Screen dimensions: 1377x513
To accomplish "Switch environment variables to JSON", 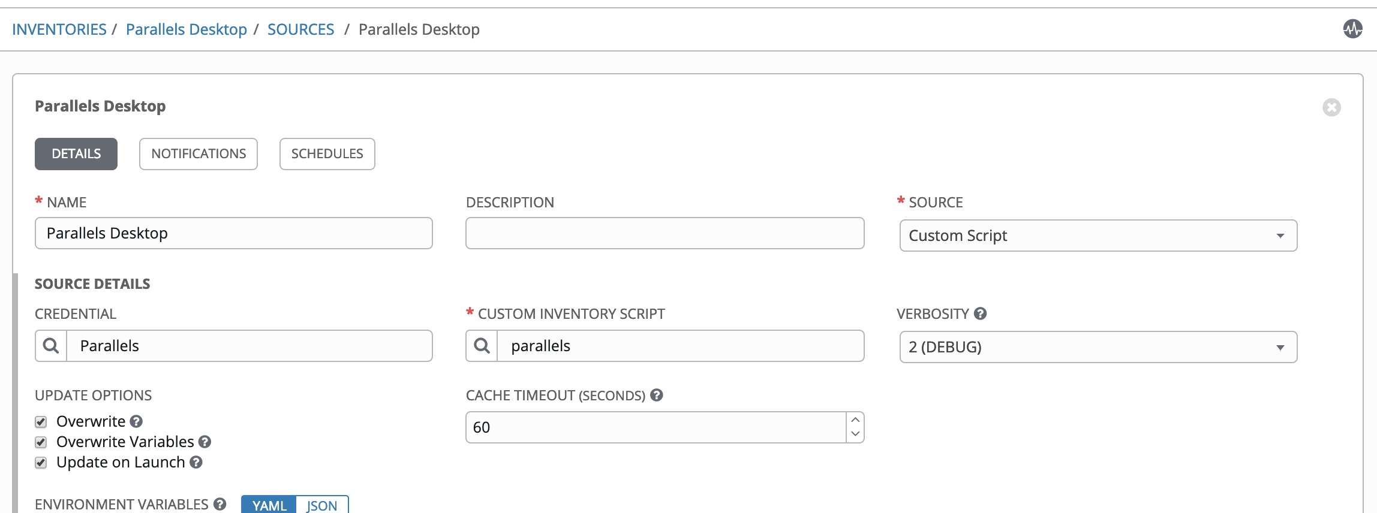I will 322,505.
